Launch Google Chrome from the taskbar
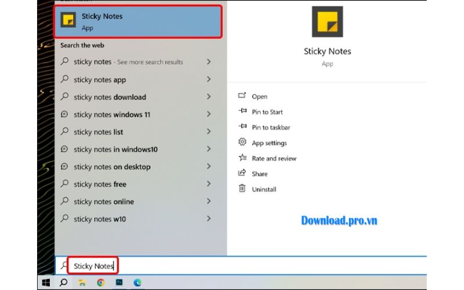 100,282
